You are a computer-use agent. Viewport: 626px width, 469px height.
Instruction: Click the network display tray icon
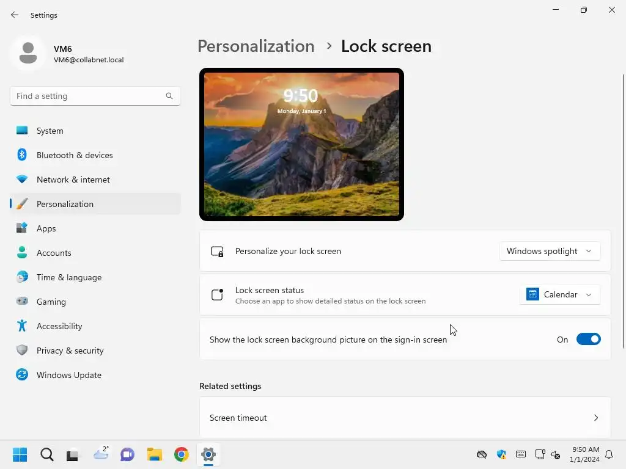tap(540, 454)
